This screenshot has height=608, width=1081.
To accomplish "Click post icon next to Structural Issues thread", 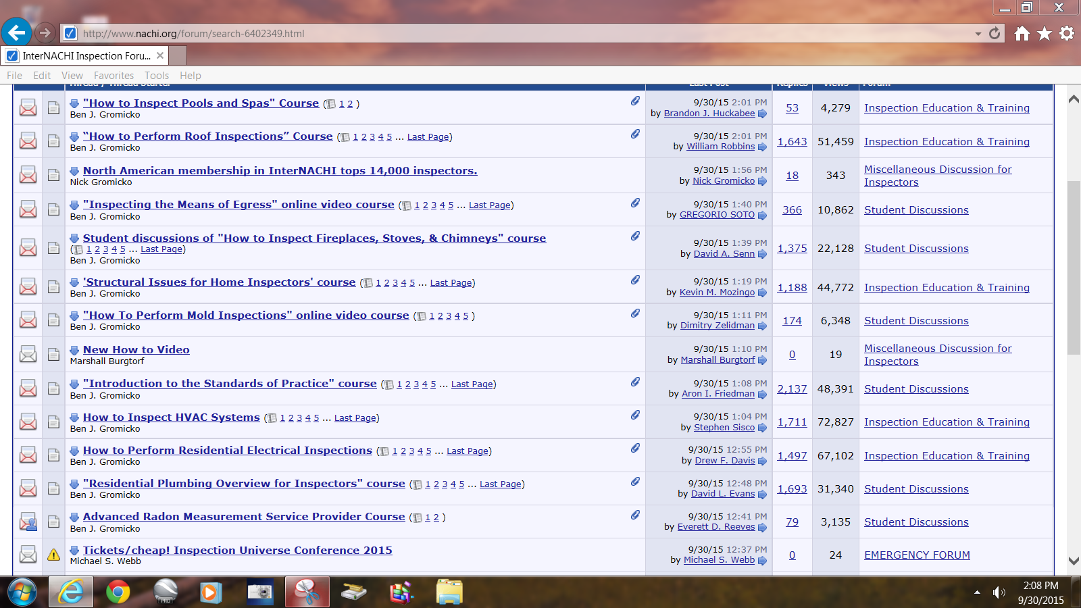I will [x=53, y=286].
